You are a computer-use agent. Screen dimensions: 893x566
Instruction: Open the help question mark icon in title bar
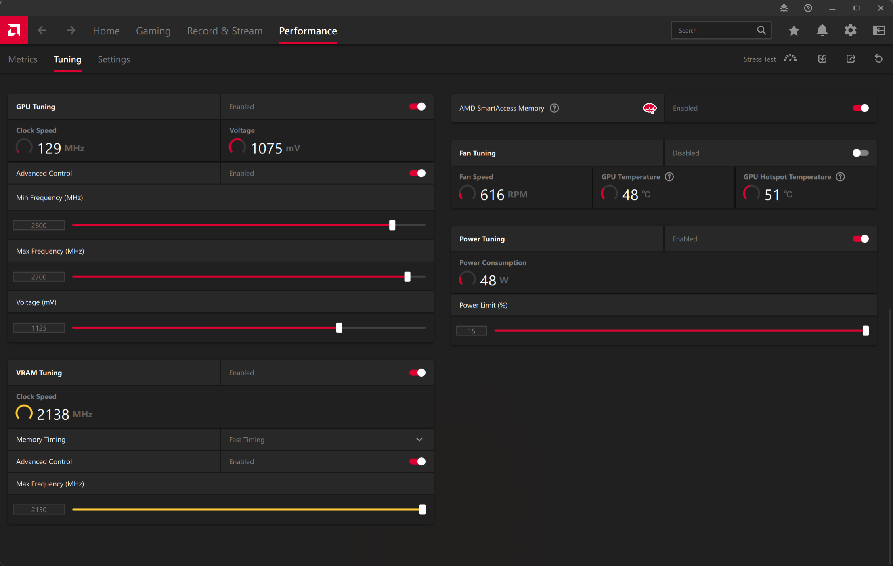(808, 8)
